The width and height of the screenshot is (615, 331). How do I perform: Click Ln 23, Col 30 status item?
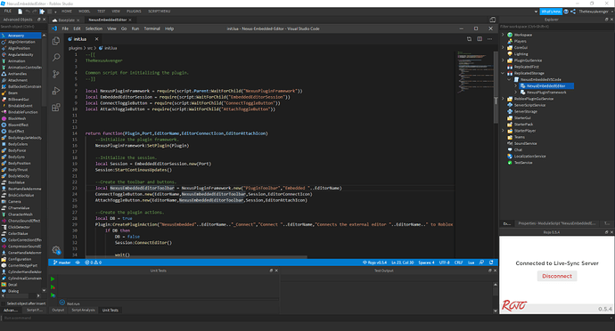(x=403, y=262)
